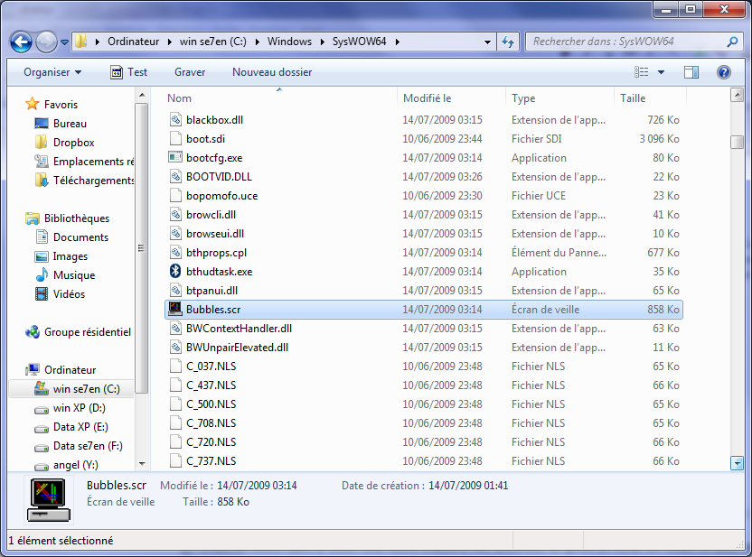Open the address bar history dropdown
This screenshot has width=752, height=557.
click(x=487, y=42)
